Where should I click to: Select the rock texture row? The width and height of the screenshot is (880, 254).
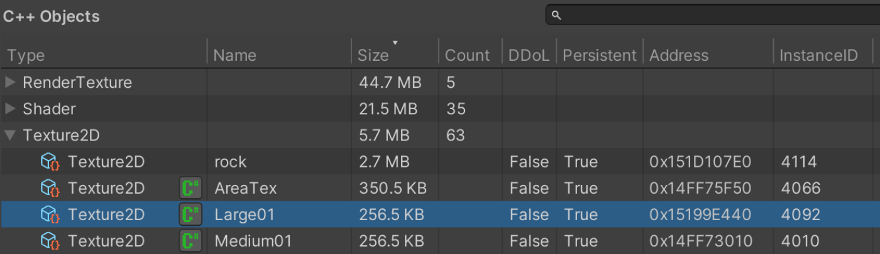[231, 162]
